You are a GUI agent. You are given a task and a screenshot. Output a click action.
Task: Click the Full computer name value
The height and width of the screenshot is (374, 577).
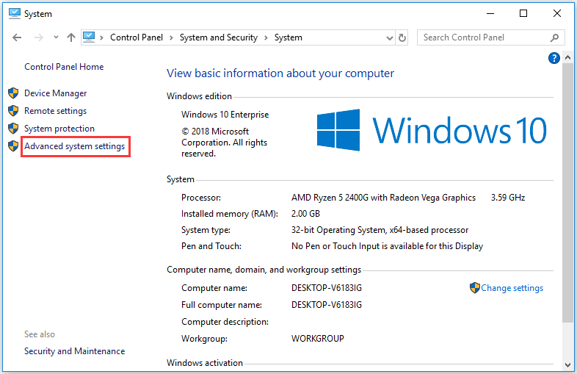pos(327,305)
